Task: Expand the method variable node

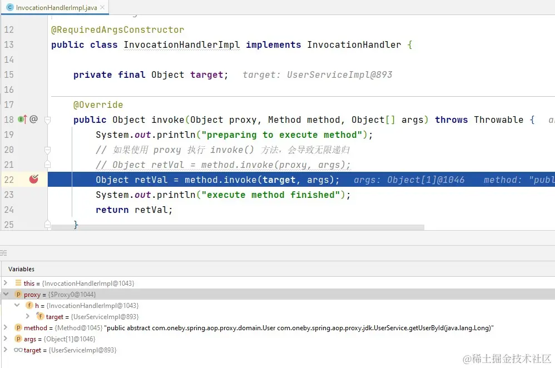Action: tap(6, 327)
